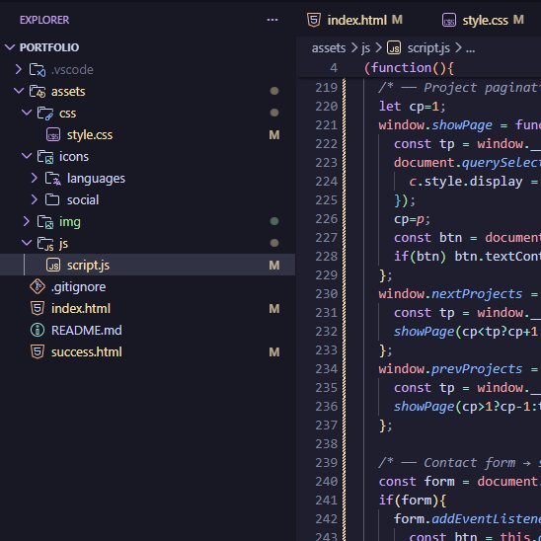The width and height of the screenshot is (541, 541).
Task: Expand the img folder chevron
Action: [x=27, y=221]
